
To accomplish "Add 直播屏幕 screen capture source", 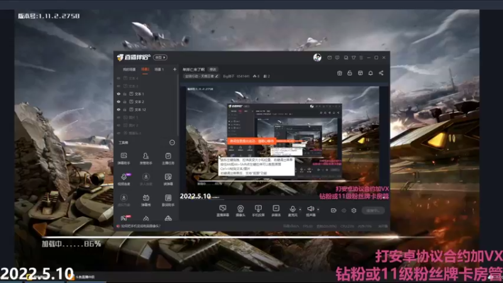I will click(223, 211).
